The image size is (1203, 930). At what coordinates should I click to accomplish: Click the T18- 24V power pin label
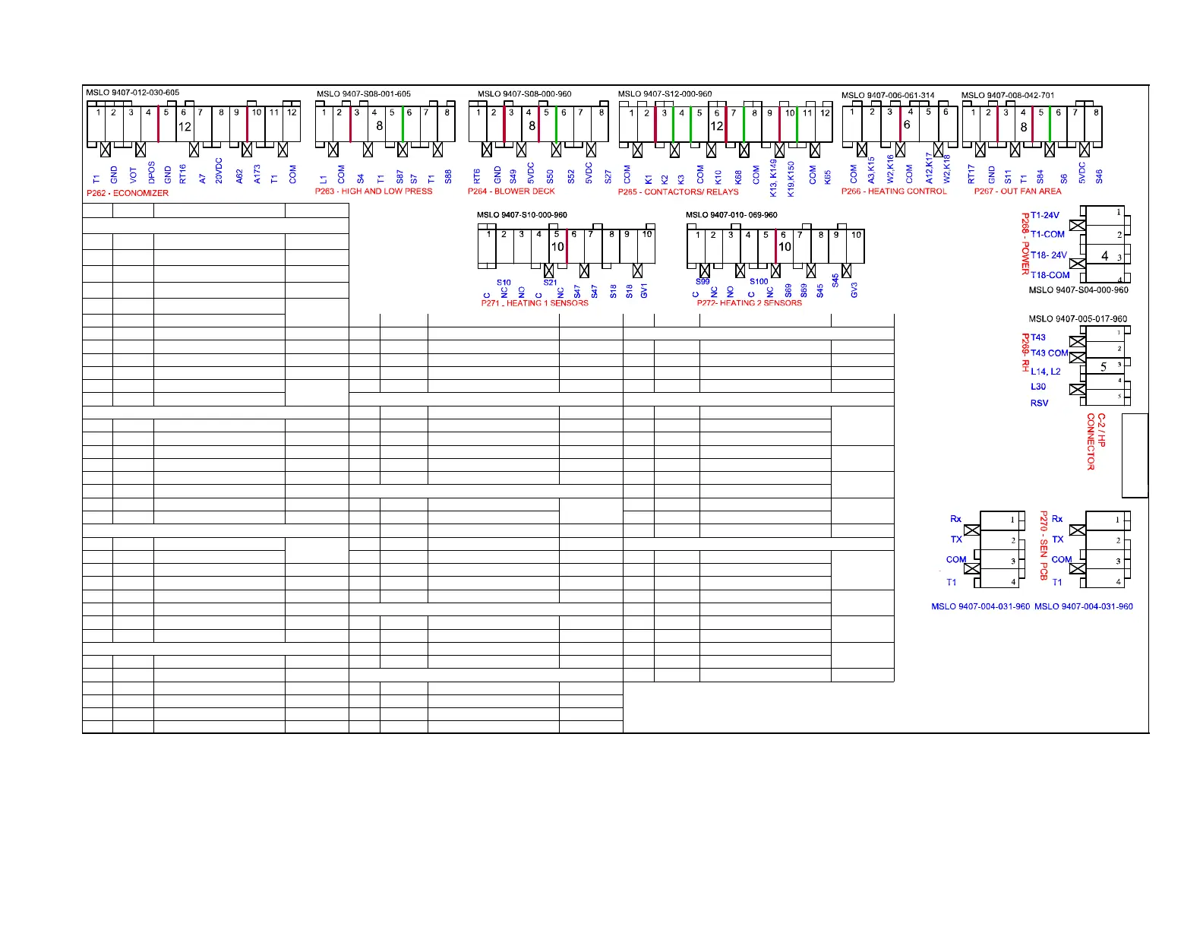pyautogui.click(x=1049, y=255)
